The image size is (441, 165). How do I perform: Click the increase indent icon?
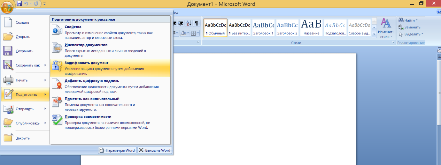coord(181,23)
